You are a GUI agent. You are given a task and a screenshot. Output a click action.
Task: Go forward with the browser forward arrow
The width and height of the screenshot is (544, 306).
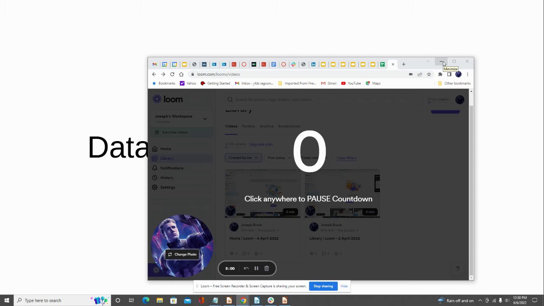(x=163, y=74)
